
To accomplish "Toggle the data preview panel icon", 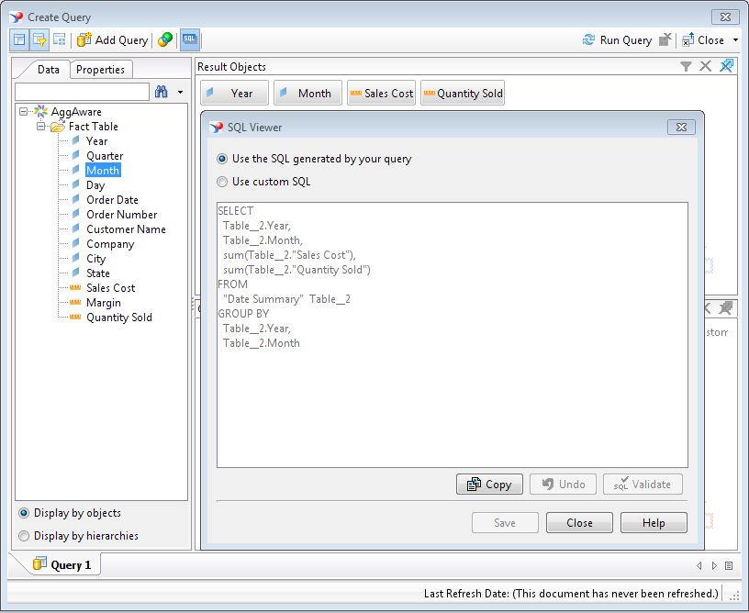I will coord(60,40).
